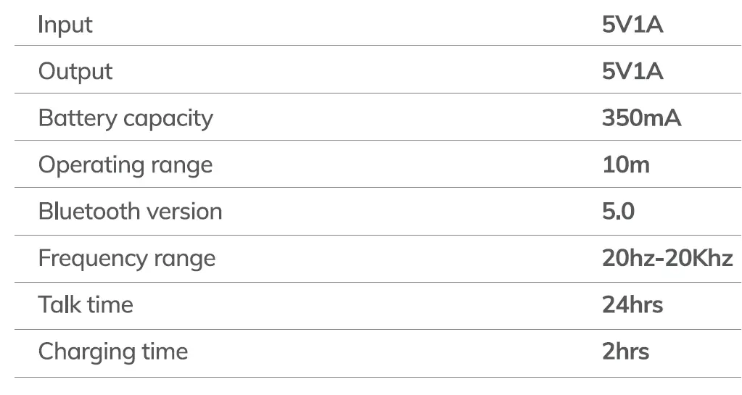
Task: Click the Operating range label
Action: tap(125, 165)
